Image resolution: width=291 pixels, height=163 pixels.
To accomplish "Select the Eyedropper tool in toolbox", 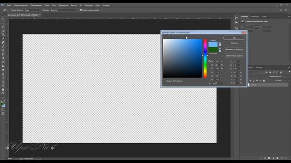I will pyautogui.click(x=3, y=38).
